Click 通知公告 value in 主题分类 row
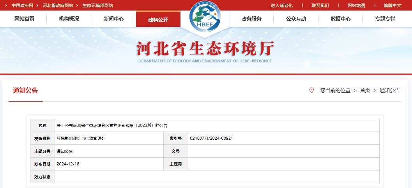 tap(65, 151)
